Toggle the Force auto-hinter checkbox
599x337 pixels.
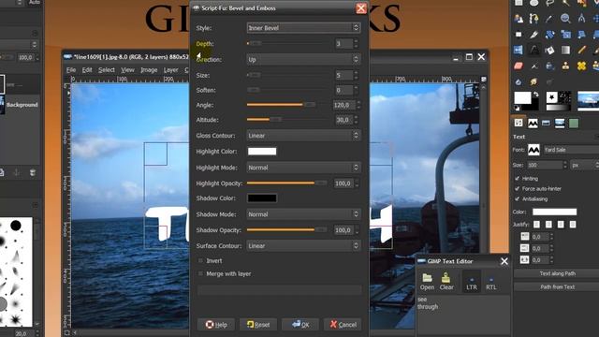click(518, 189)
